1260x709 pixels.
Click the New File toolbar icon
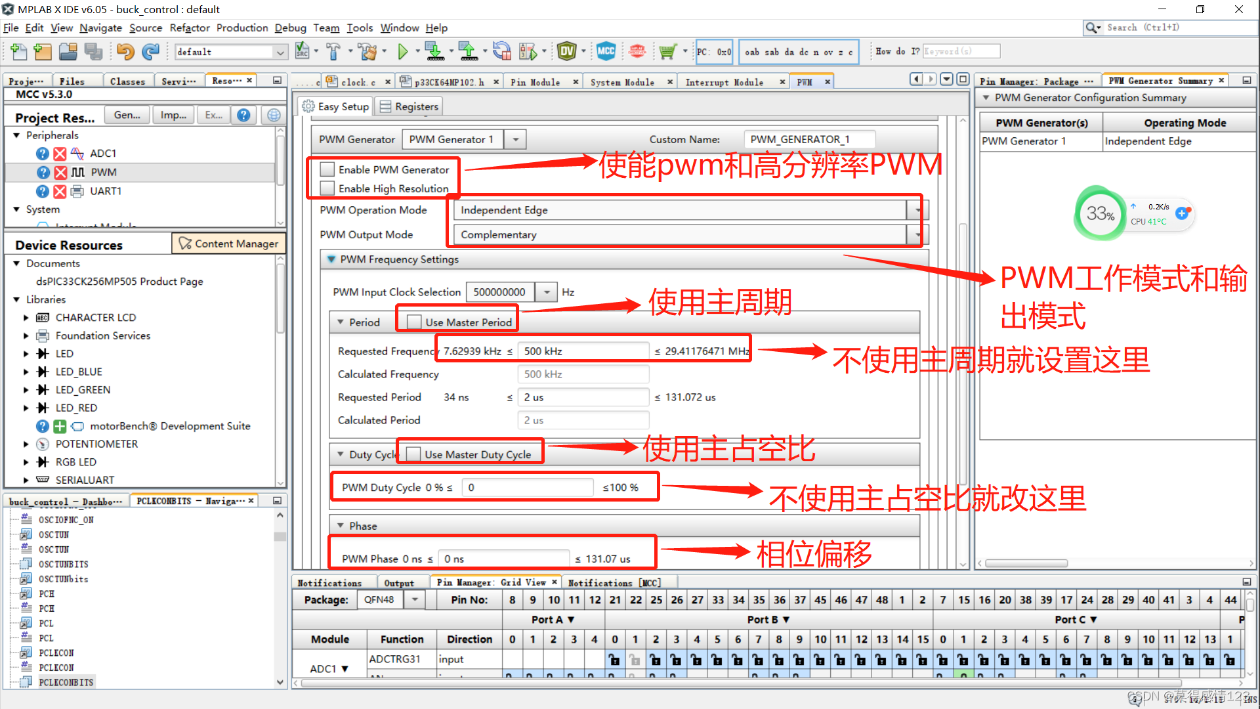click(19, 51)
